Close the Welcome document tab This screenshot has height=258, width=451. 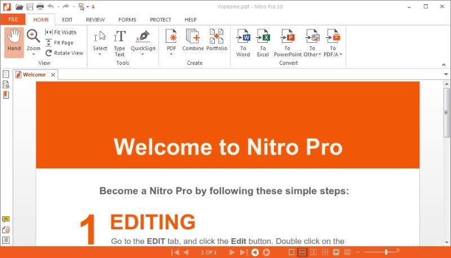pyautogui.click(x=53, y=75)
